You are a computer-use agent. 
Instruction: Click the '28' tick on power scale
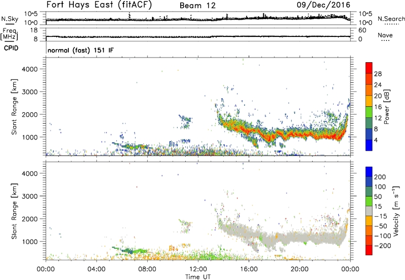[x=378, y=74]
